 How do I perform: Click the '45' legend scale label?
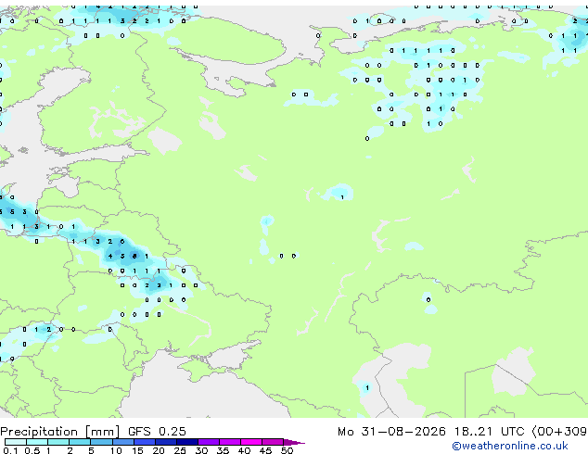pyautogui.click(x=265, y=450)
